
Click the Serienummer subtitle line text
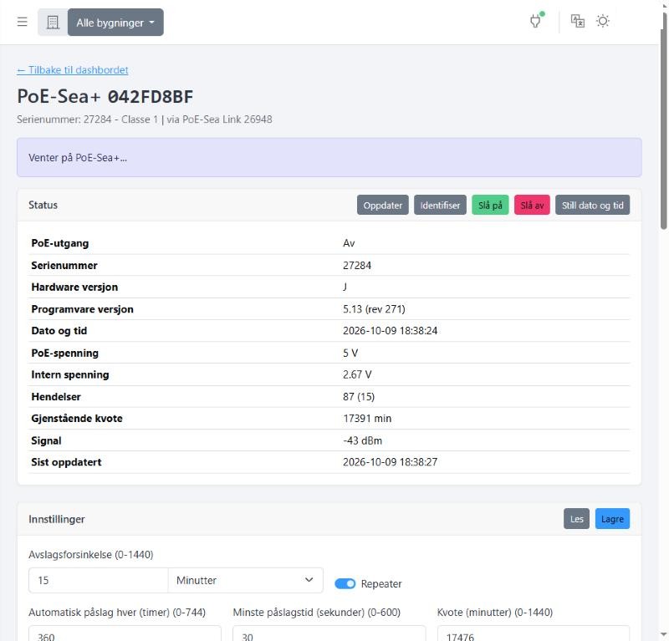click(144, 120)
